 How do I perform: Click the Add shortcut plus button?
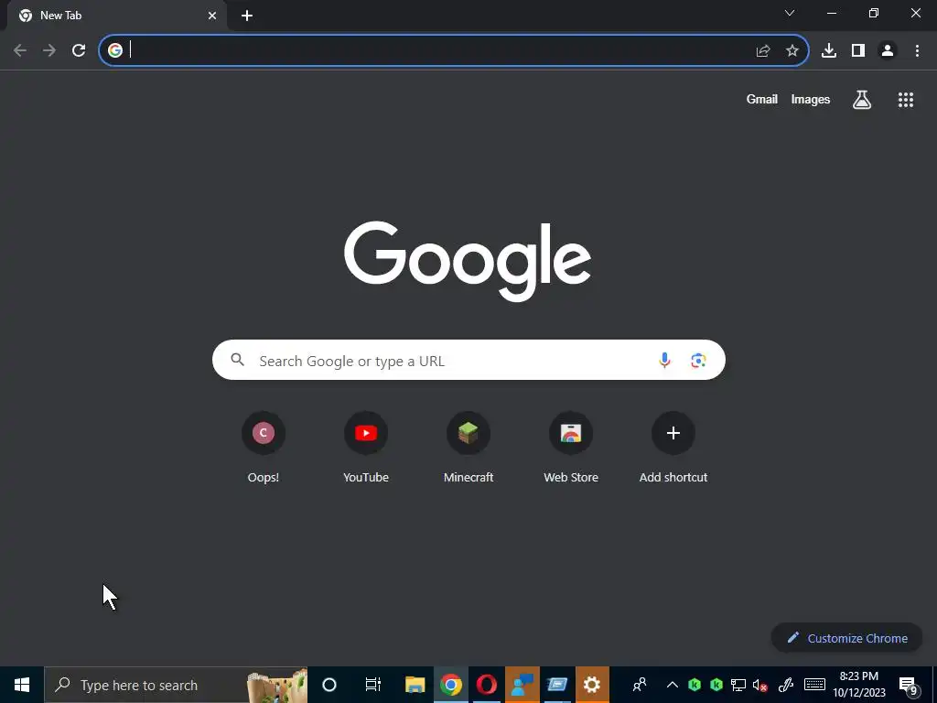click(673, 433)
